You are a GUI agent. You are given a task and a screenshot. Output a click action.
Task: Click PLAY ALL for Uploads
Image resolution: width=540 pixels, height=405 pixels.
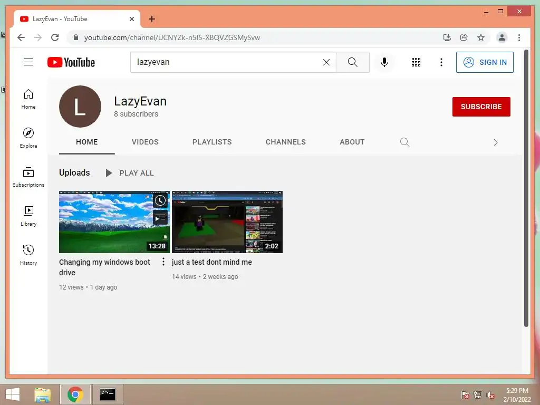tap(130, 173)
